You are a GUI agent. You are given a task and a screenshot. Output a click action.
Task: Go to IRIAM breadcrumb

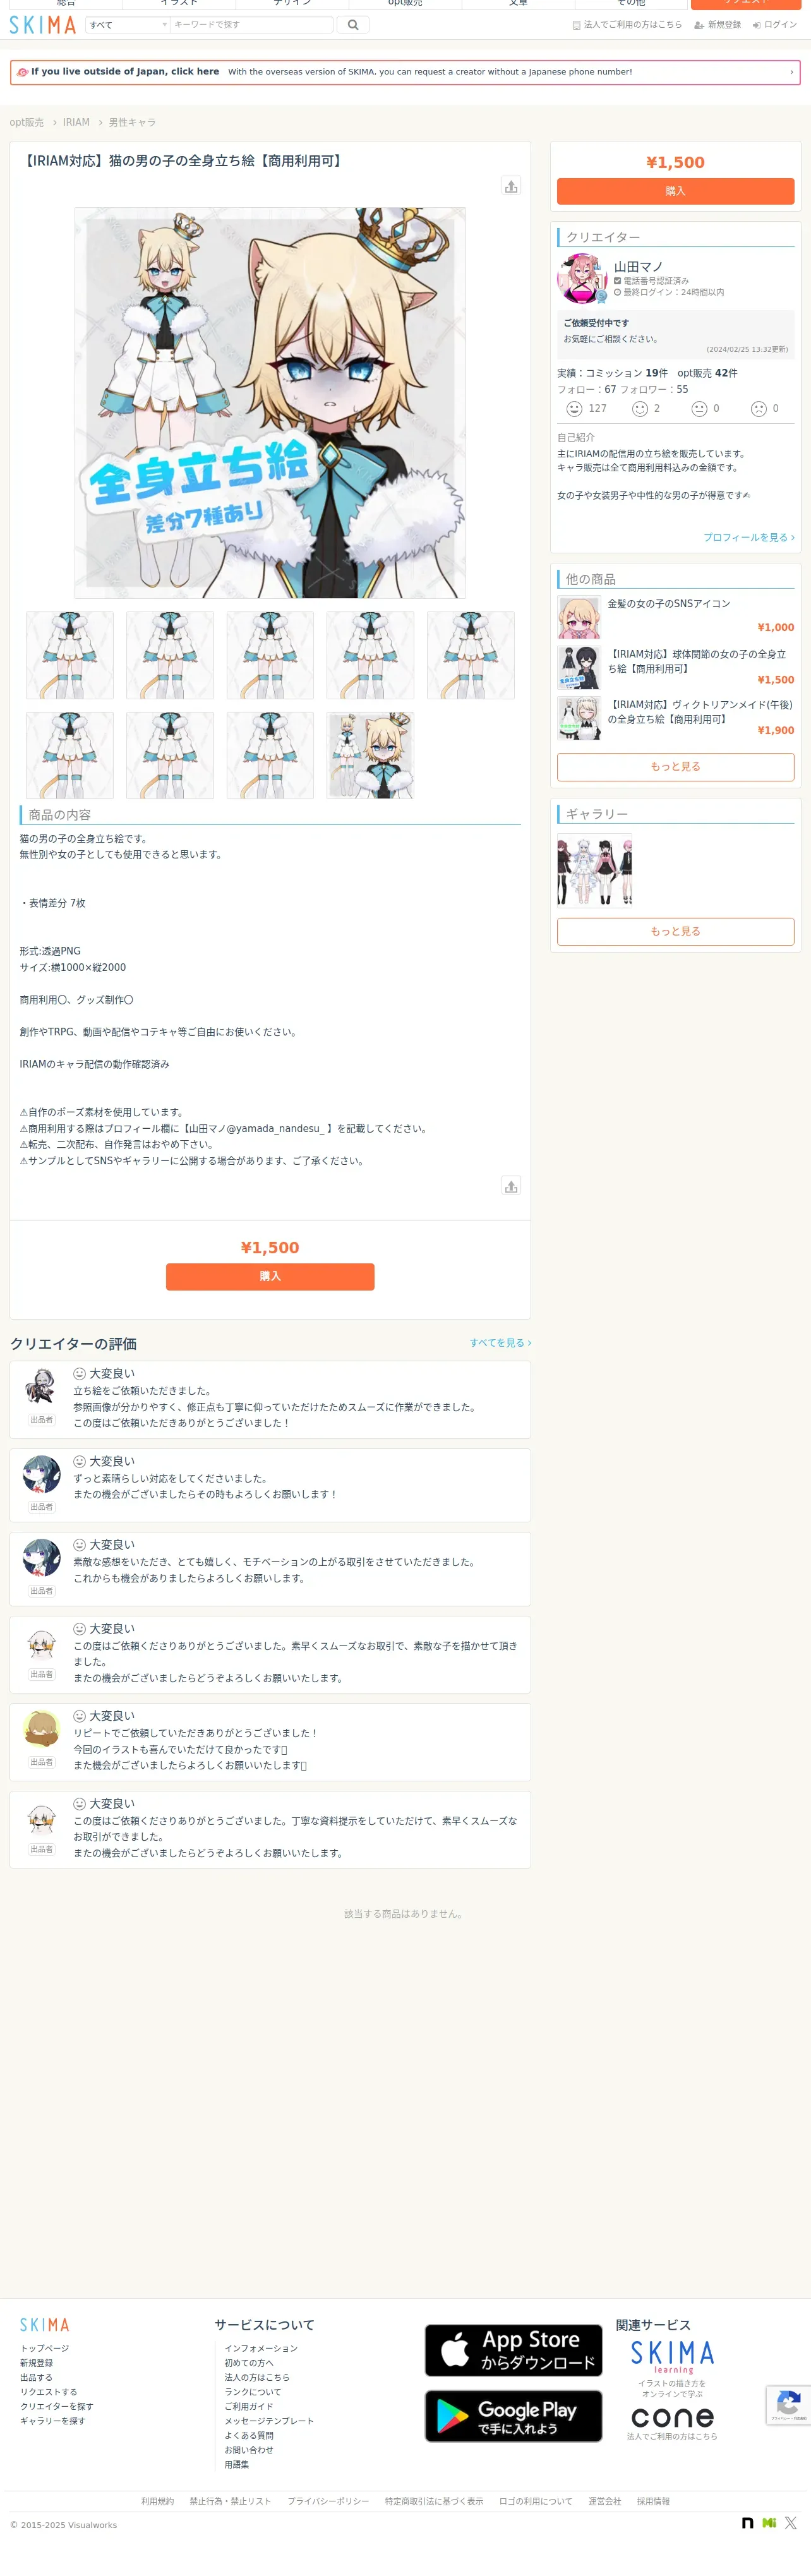point(76,122)
